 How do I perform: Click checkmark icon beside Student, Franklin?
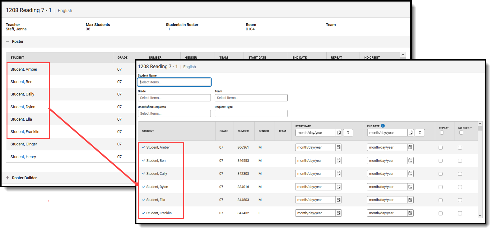point(143,213)
